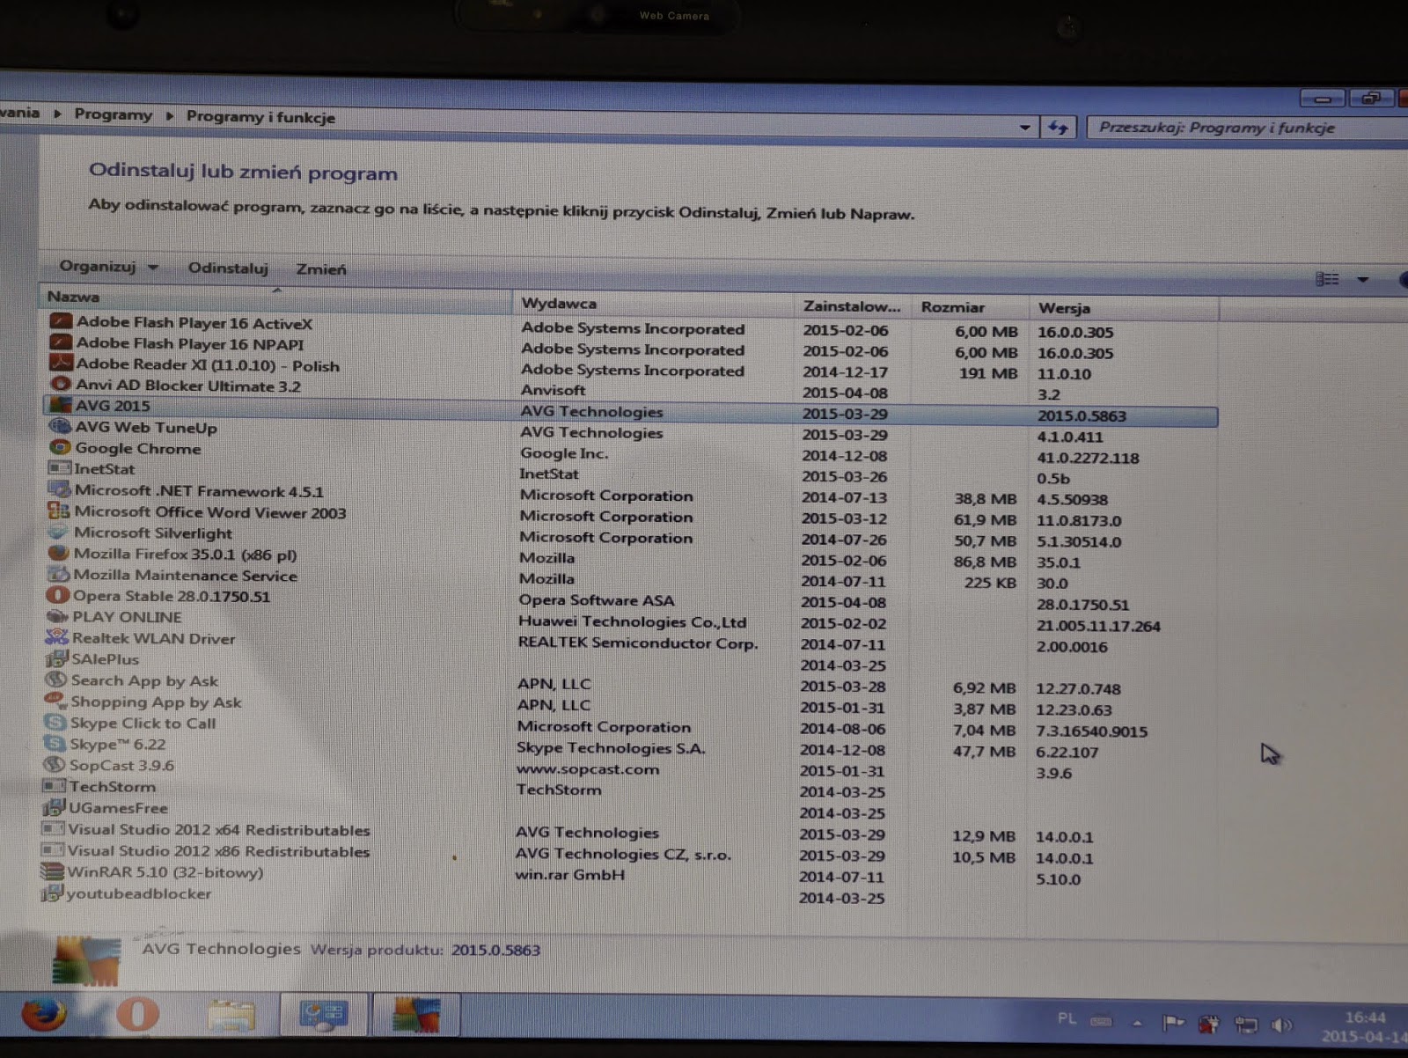Click the Microsoft .NET Framework 4.5.1 icon
Image resolution: width=1408 pixels, height=1058 pixels.
(x=59, y=489)
